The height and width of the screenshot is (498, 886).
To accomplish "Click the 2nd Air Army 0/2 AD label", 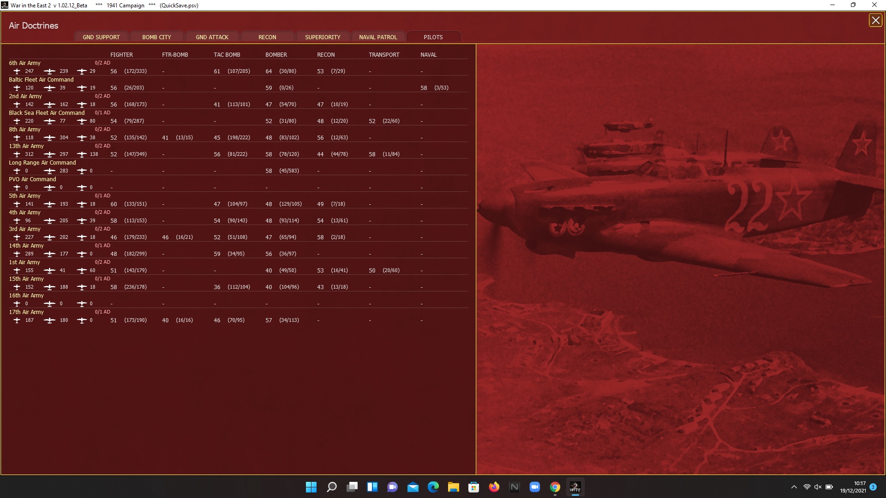I will click(102, 96).
